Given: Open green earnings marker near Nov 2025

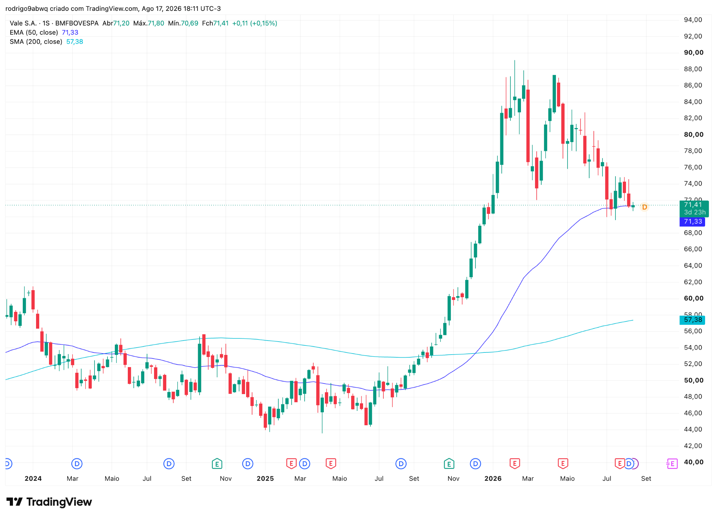Looking at the screenshot, I should (x=449, y=464).
